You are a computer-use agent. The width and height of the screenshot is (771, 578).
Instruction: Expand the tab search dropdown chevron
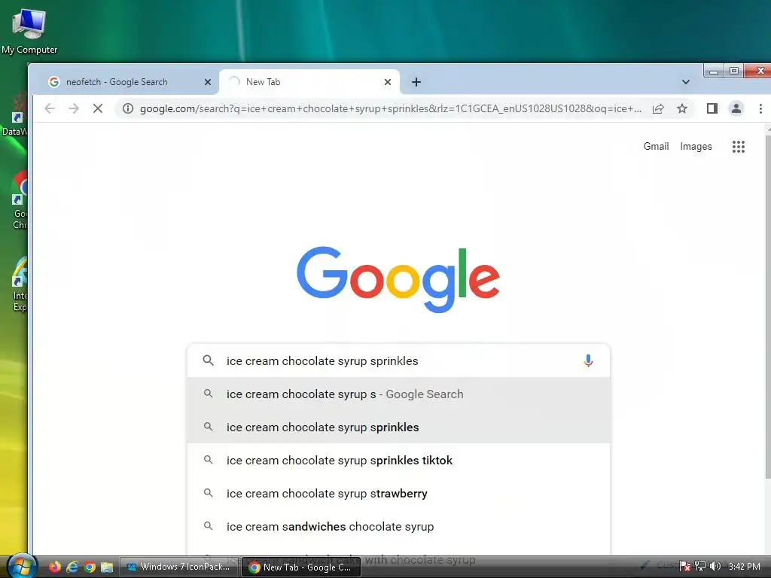tap(685, 82)
